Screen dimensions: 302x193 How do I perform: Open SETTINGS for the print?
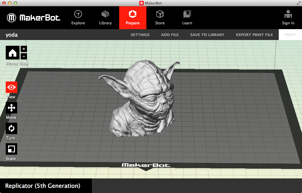pos(140,35)
